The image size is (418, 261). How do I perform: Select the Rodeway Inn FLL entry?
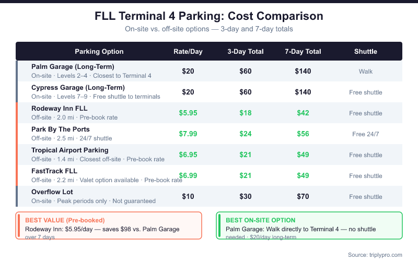pyautogui.click(x=61, y=109)
